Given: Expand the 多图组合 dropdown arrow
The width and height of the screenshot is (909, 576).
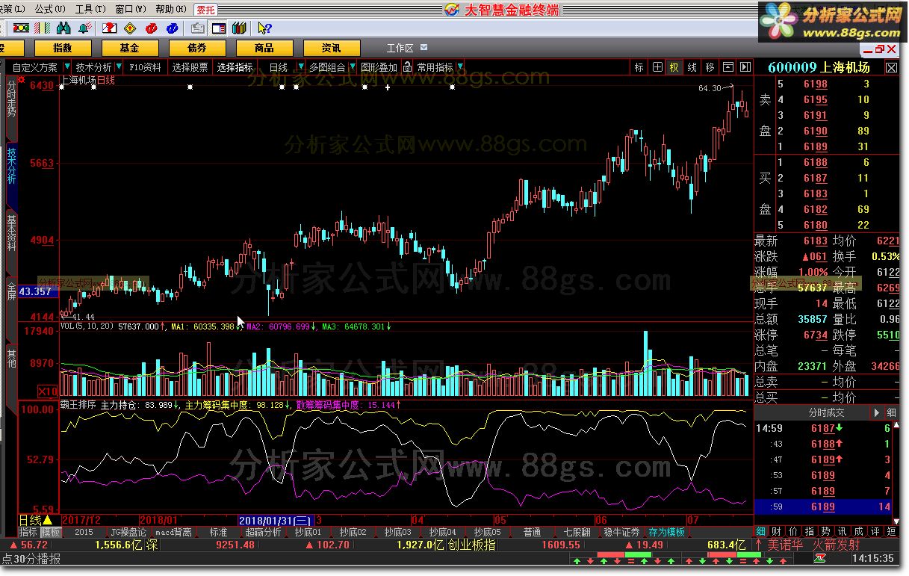Looking at the screenshot, I should (x=353, y=67).
